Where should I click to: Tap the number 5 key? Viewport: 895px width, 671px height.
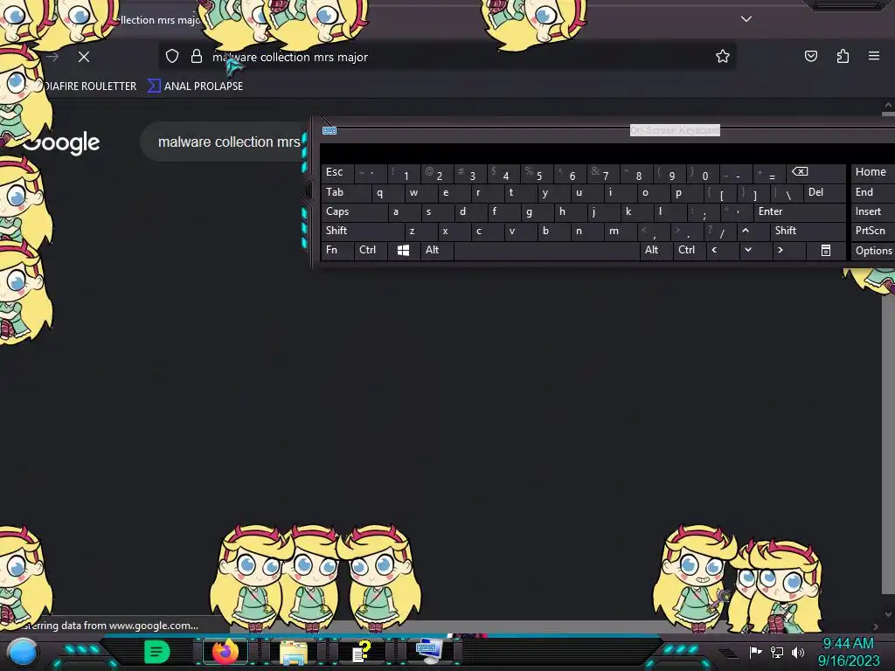pyautogui.click(x=537, y=172)
